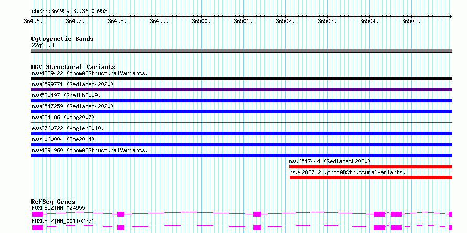Select the purple nsv6599771 variant bar
Screen dimensions: 467x233
coord(241,90)
